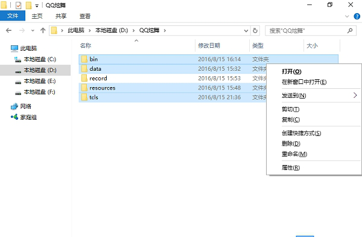Choose 复制(C) from the context menu
The image size is (362, 246).
tap(291, 120)
